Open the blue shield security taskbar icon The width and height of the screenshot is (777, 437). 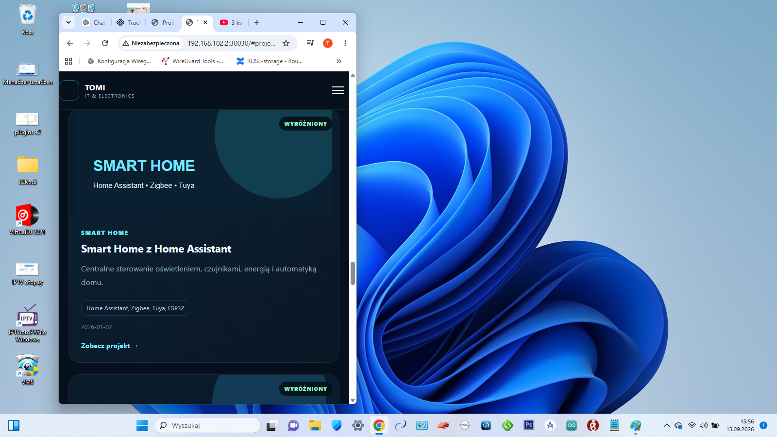[337, 425]
